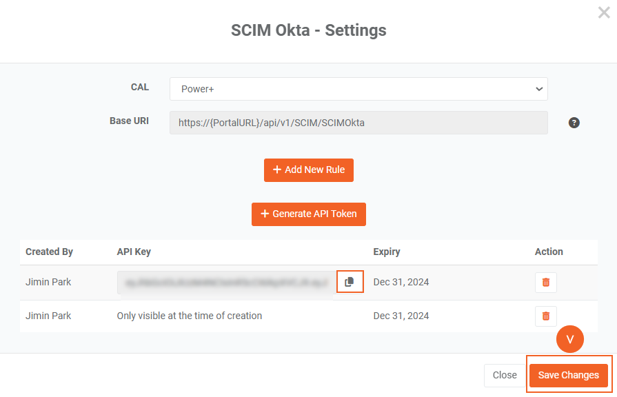The width and height of the screenshot is (617, 397).
Task: Delete the token with the blurred API key
Action: (x=545, y=283)
